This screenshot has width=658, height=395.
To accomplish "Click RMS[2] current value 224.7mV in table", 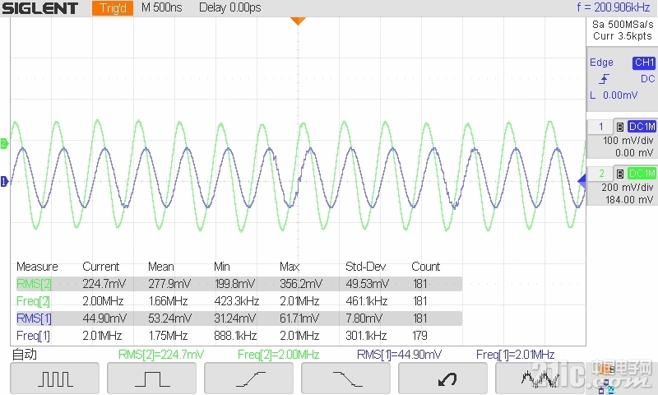I will (x=104, y=284).
